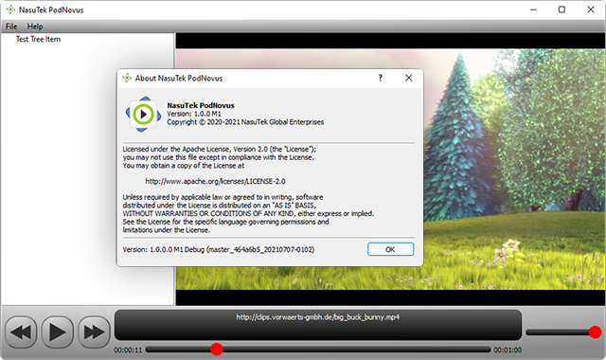606x360 pixels.
Task: Minimize the main PodNovus window
Action: [533, 9]
